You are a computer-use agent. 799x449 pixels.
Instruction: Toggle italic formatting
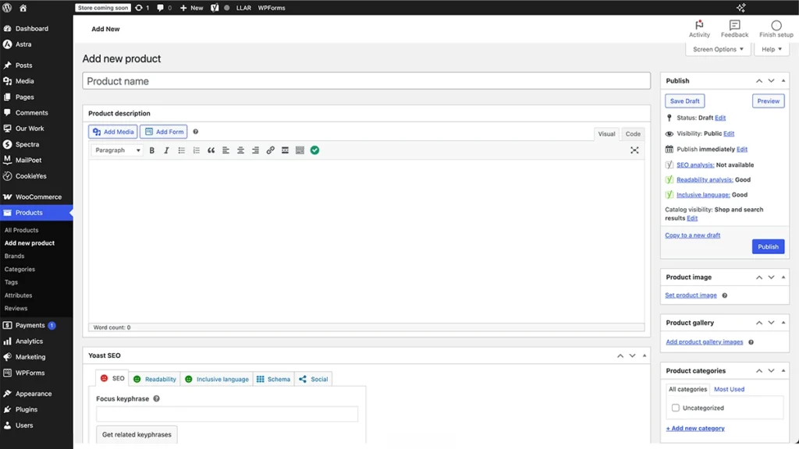pos(166,150)
